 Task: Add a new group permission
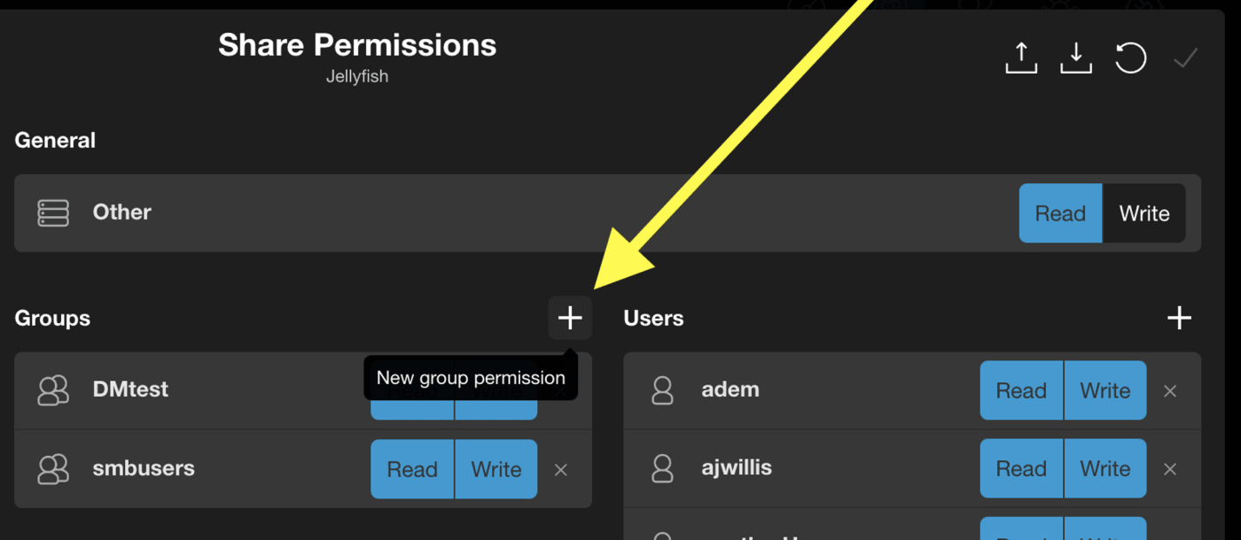(x=570, y=318)
